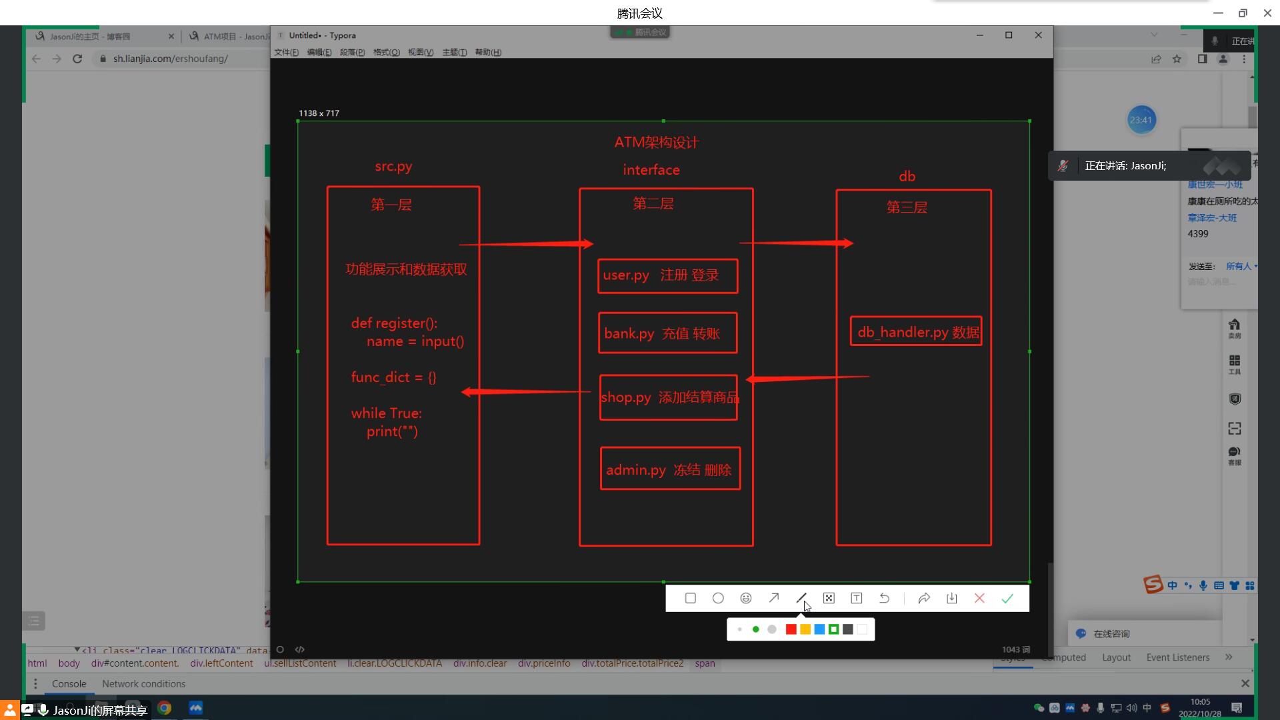The width and height of the screenshot is (1280, 720).
Task: Pick the yellow annotation color
Action: (x=805, y=629)
